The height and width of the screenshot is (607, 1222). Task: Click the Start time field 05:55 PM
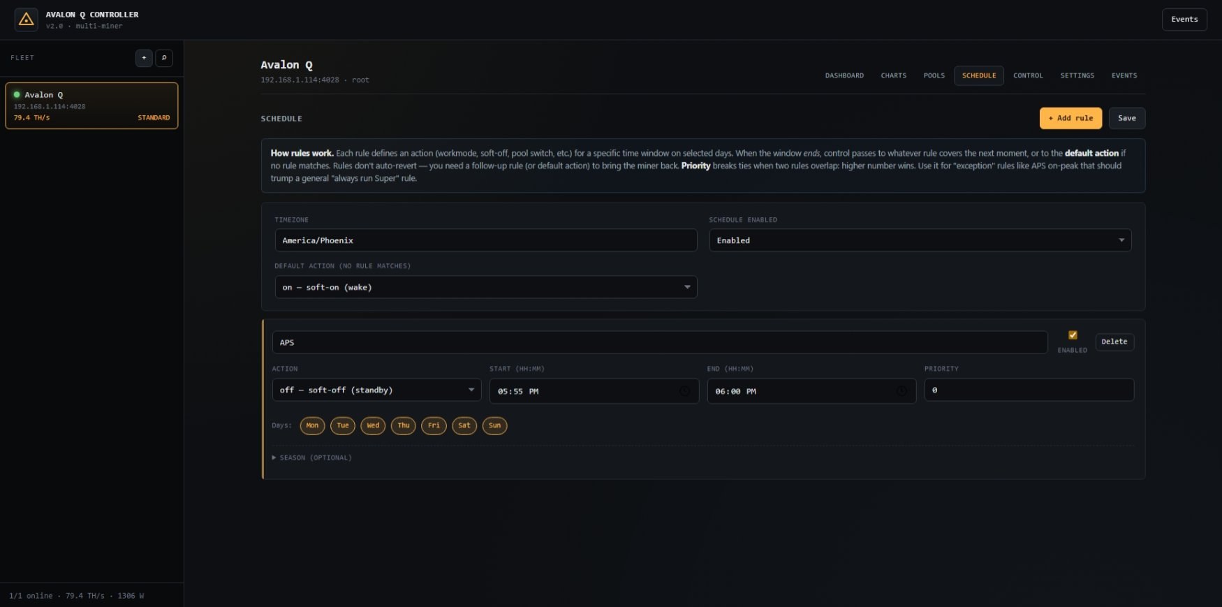594,391
